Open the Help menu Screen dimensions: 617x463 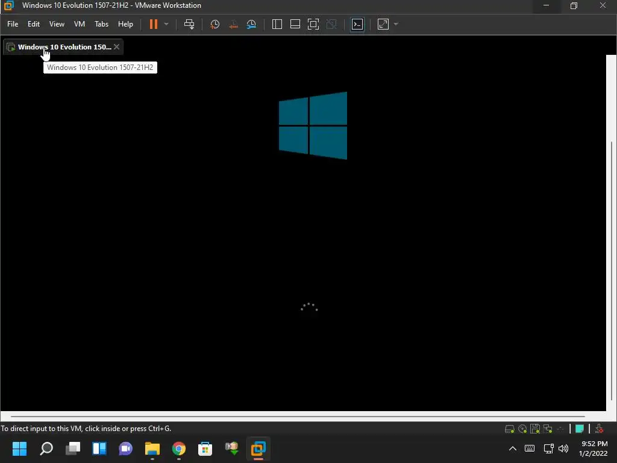pyautogui.click(x=125, y=24)
